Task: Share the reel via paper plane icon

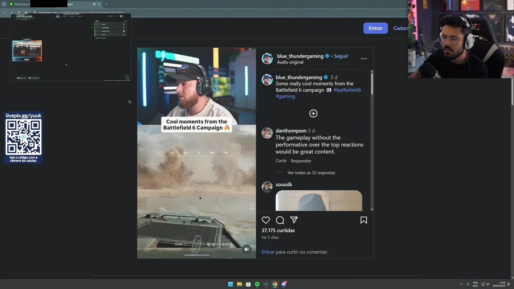Action: [294, 220]
